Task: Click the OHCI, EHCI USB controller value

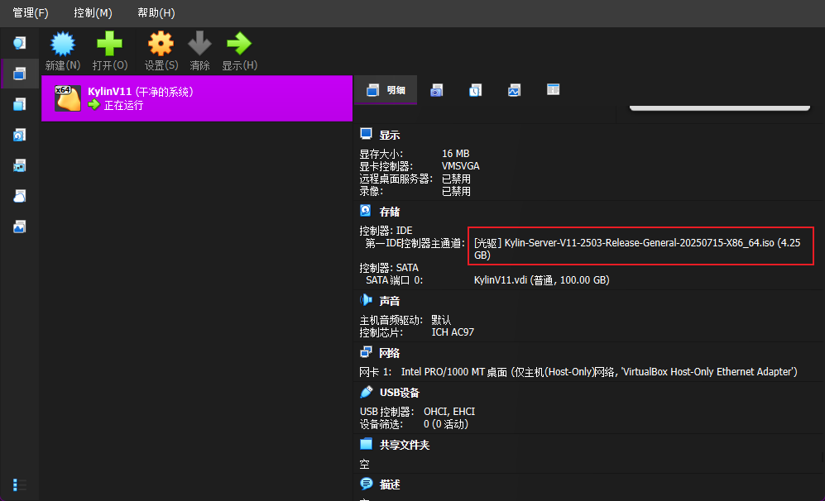Action: (x=449, y=412)
